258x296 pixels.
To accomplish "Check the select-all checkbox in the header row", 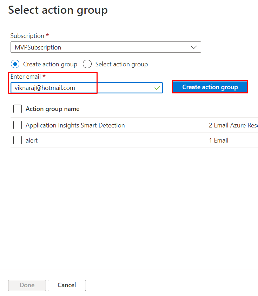I will coord(18,108).
